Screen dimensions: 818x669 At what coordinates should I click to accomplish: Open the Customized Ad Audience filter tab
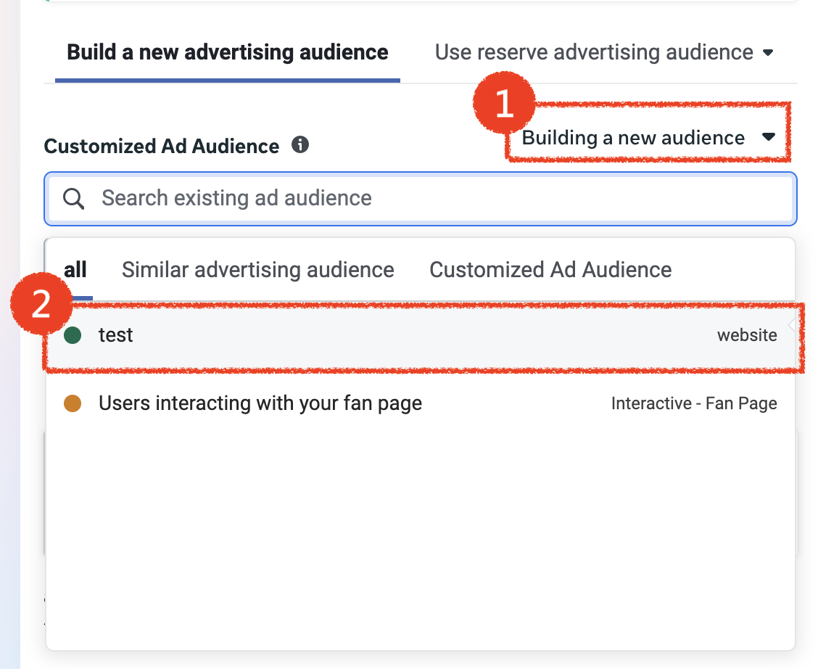pyautogui.click(x=550, y=270)
